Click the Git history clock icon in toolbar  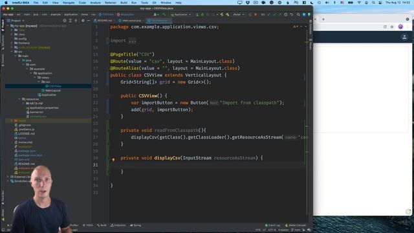(285, 14)
